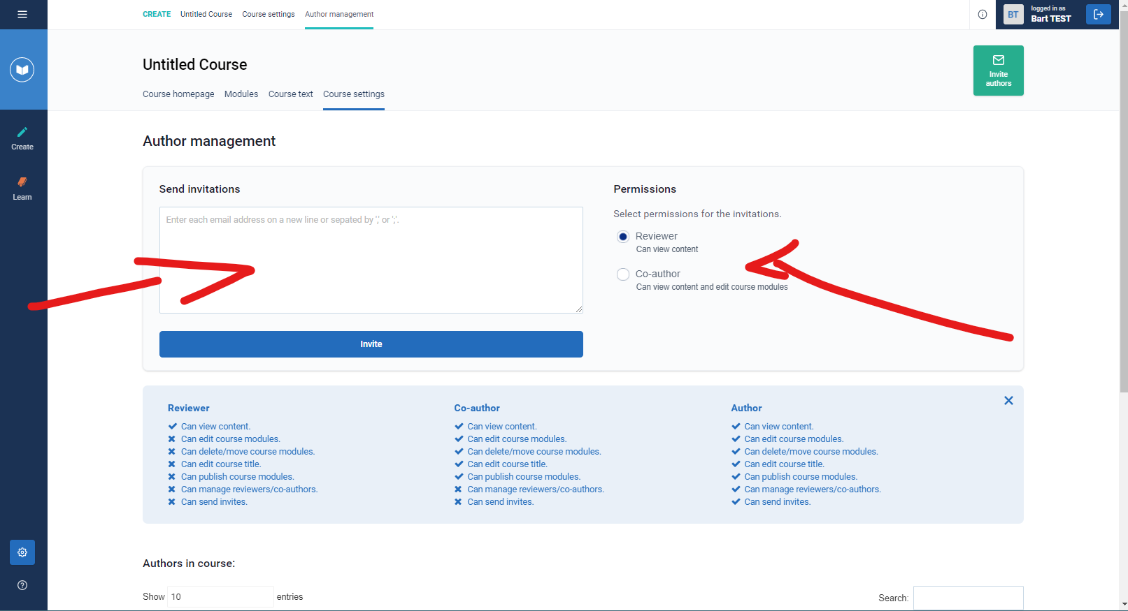Image resolution: width=1128 pixels, height=611 pixels.
Task: Open the Show entries dropdown
Action: coord(220,597)
